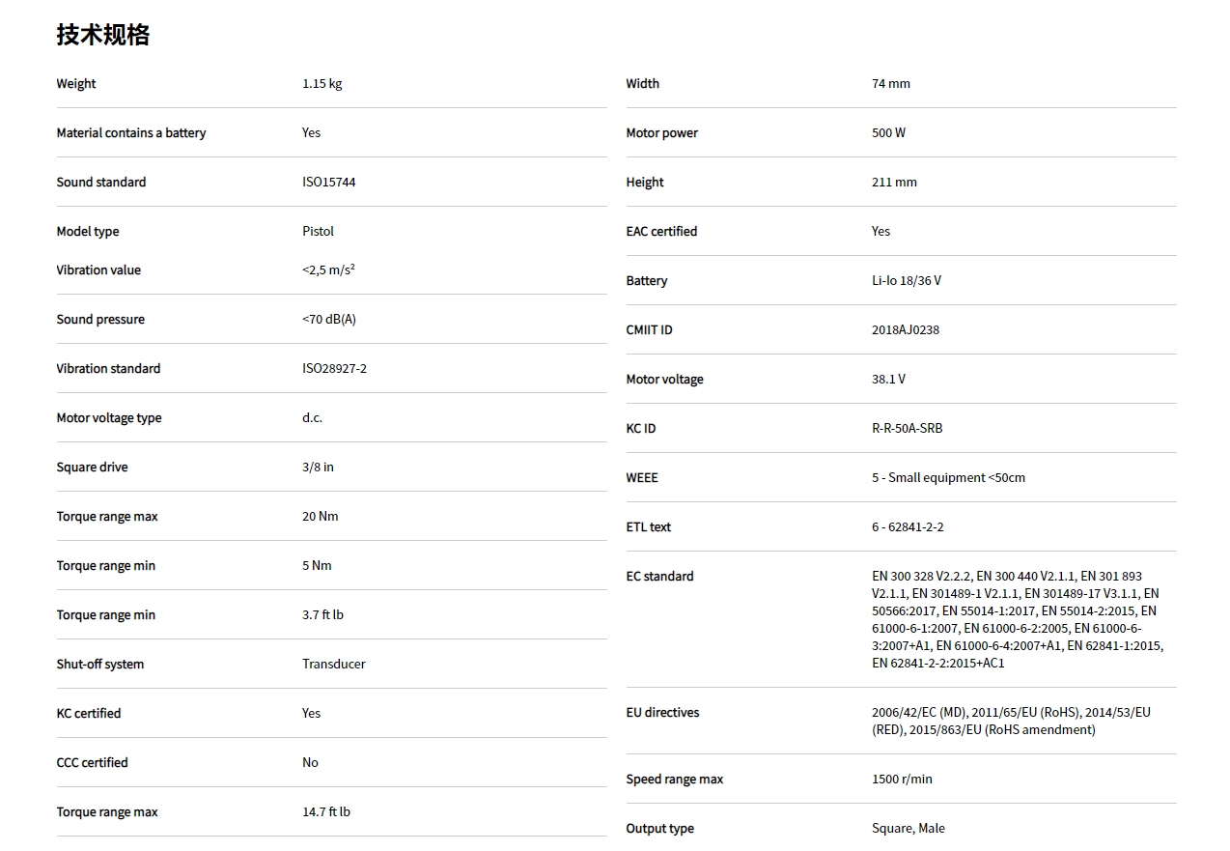Select the 14.7 ft lb torque value
This screenshot has width=1230, height=851.
point(325,812)
